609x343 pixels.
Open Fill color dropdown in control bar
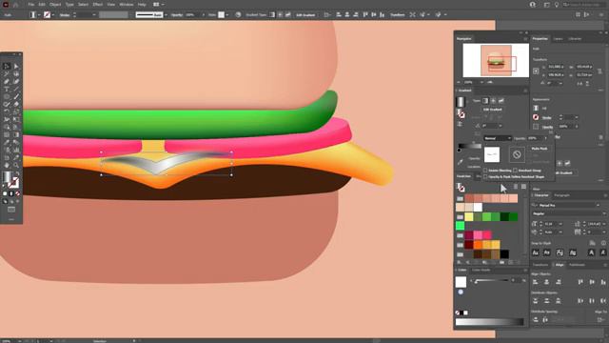(x=39, y=15)
